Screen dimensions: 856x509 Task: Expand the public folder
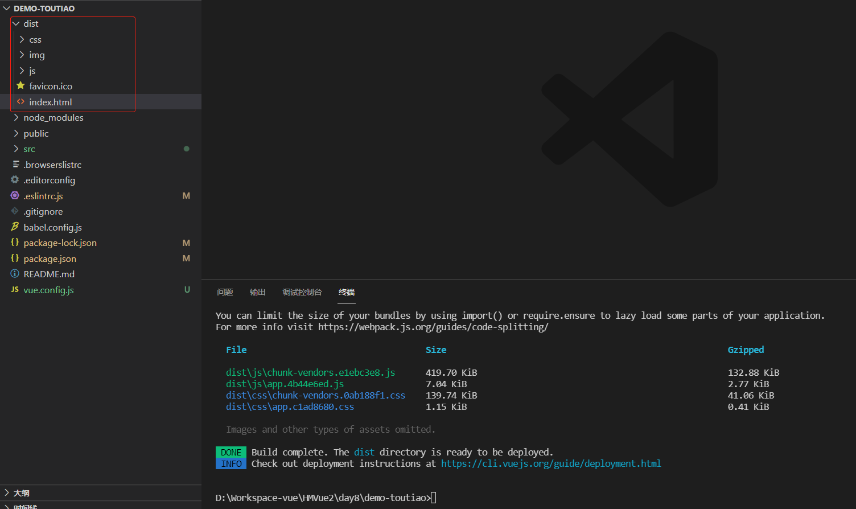coord(16,133)
